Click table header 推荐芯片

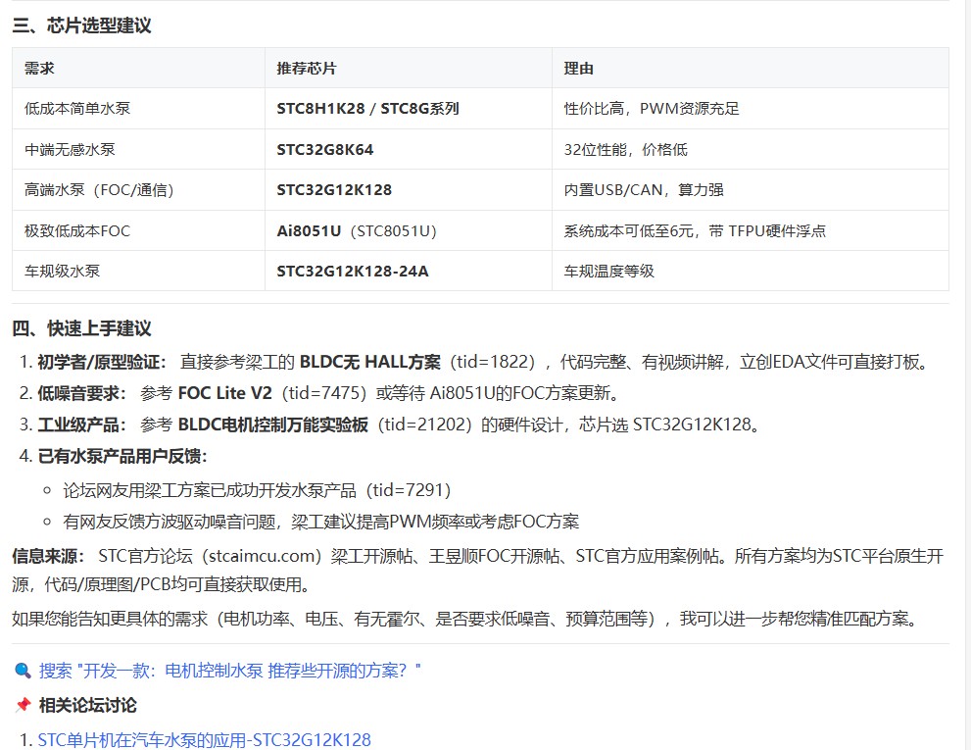409,69
